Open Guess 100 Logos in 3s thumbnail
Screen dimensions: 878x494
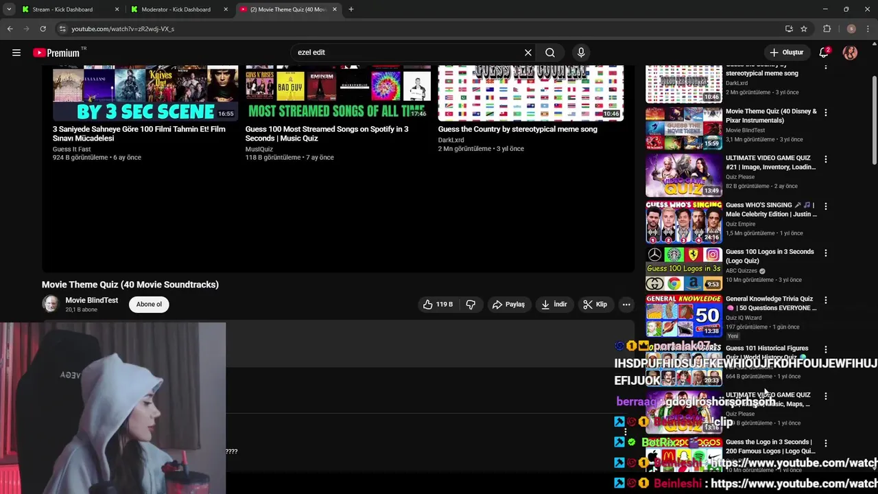[x=684, y=269]
